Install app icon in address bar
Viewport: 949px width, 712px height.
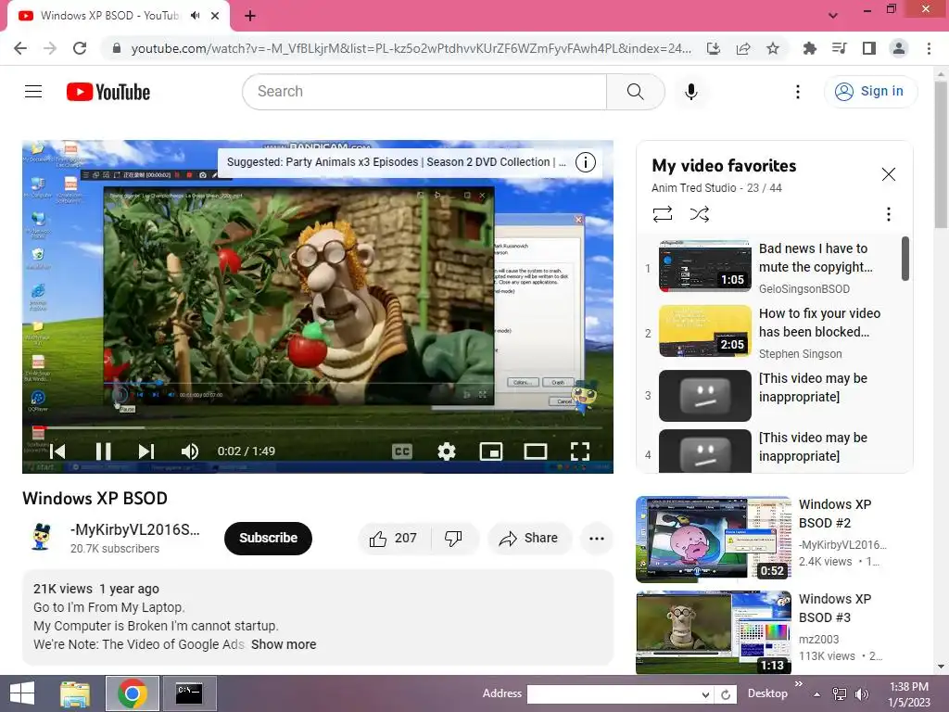click(714, 48)
